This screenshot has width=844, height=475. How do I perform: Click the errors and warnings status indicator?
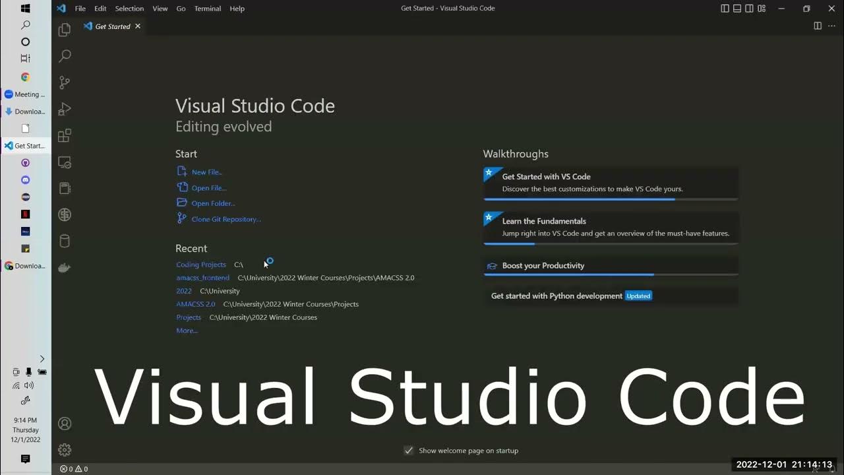point(74,469)
